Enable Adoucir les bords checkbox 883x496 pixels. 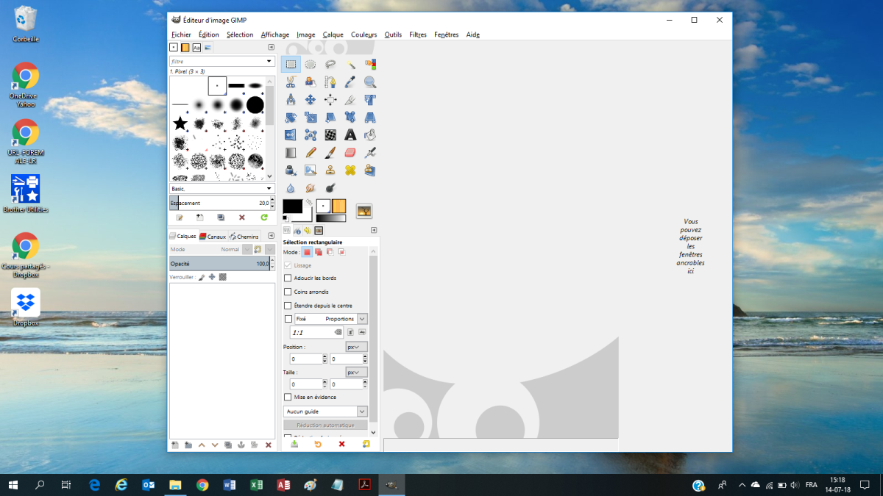(288, 278)
